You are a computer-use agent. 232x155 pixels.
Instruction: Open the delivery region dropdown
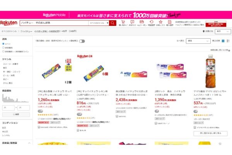point(223,31)
